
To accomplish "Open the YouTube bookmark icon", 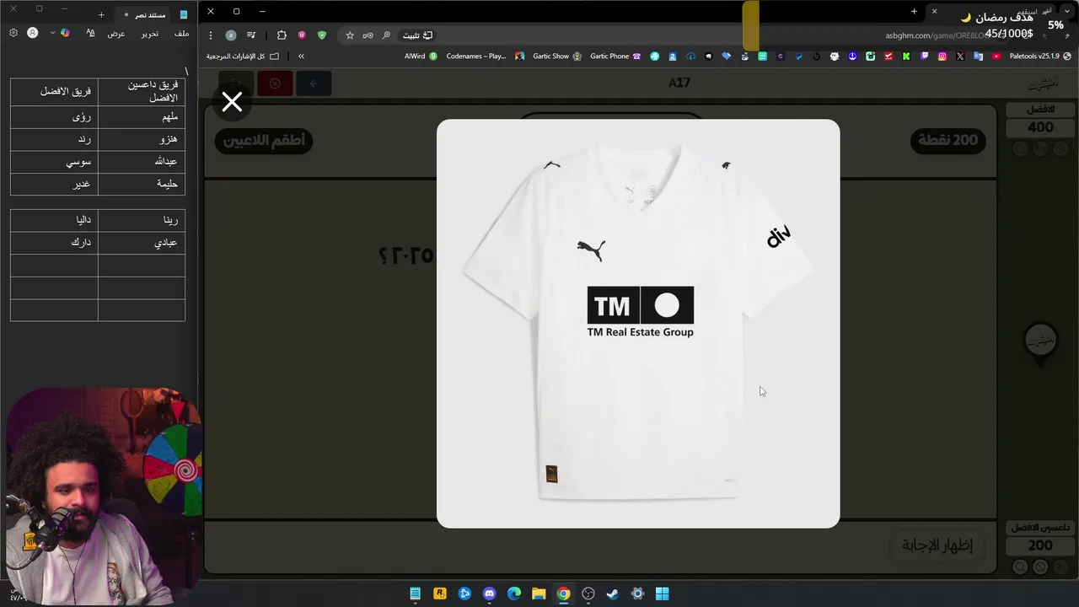I will 996,56.
